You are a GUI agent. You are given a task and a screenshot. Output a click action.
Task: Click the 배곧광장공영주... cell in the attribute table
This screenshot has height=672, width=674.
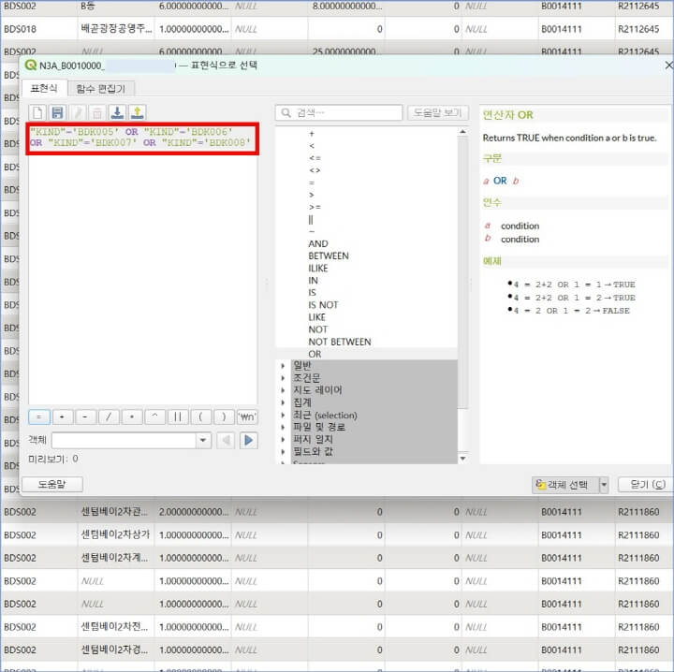click(x=116, y=29)
